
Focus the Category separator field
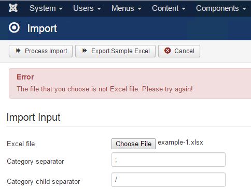[x=169, y=160]
